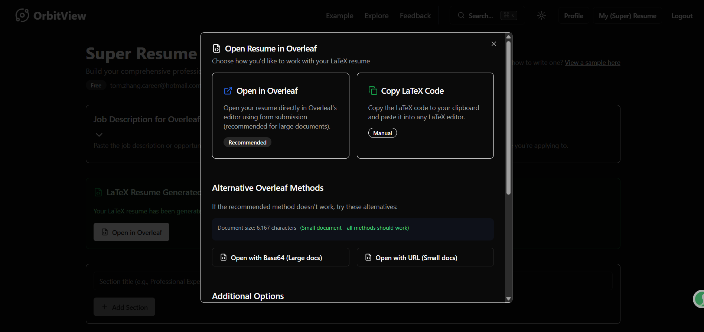
Task: Expand the Job Description chevron
Action: pyautogui.click(x=99, y=135)
